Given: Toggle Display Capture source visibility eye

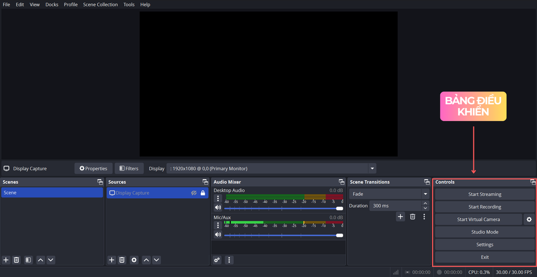Looking at the screenshot, I should 194,193.
